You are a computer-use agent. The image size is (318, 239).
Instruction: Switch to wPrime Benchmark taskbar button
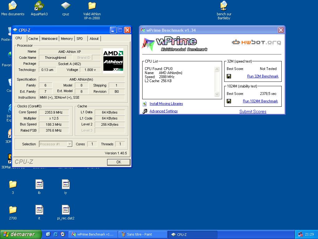pos(93,234)
